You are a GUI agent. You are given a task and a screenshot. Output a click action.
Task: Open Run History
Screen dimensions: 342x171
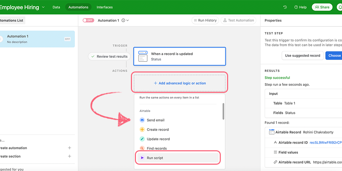[205, 20]
